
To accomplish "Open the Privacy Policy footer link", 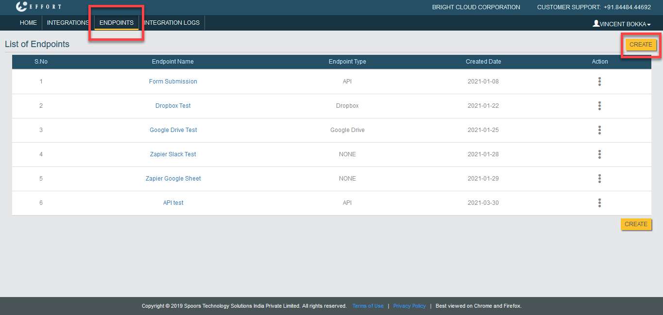I will (x=409, y=306).
